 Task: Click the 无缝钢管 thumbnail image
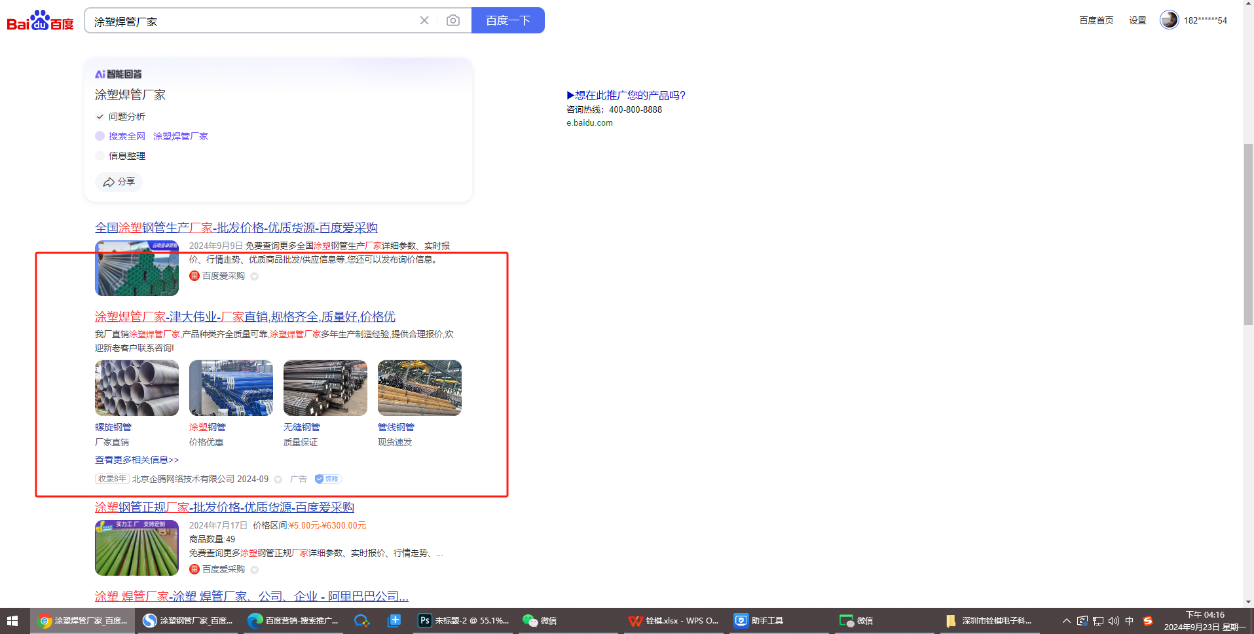(x=325, y=388)
